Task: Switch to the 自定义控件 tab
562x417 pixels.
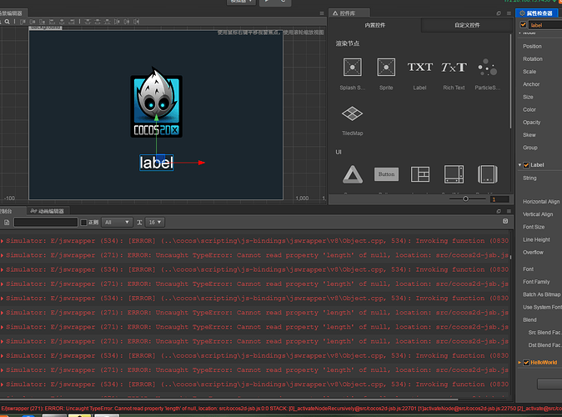Action: [467, 25]
